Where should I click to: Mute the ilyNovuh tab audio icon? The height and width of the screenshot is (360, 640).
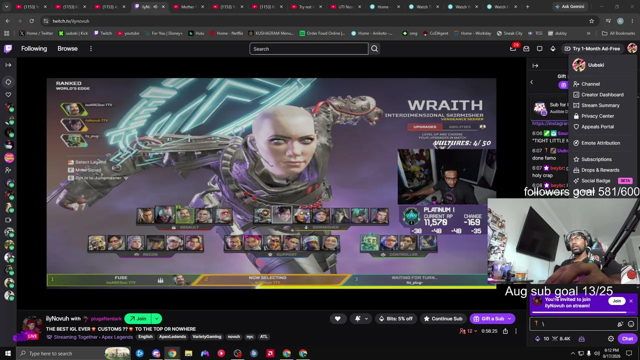(155, 7)
